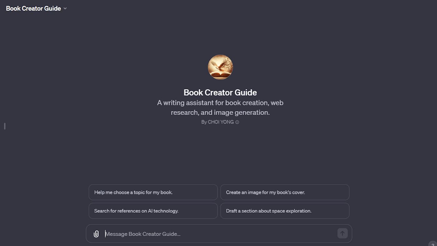This screenshot has height=246, width=437.
Task: Select "Help me choose a topic for my book."
Action: click(x=153, y=192)
